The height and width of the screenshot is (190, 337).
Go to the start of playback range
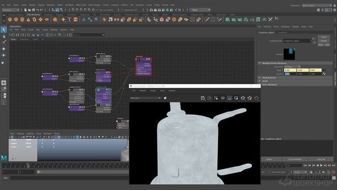point(305,165)
